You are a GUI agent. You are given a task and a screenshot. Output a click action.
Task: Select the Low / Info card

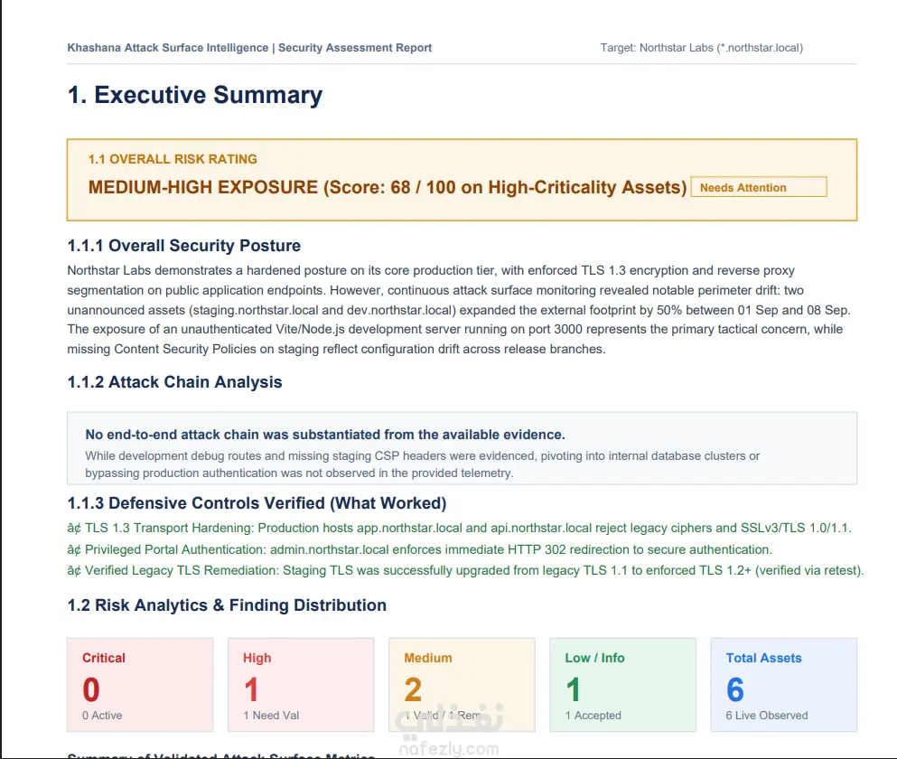point(623,685)
